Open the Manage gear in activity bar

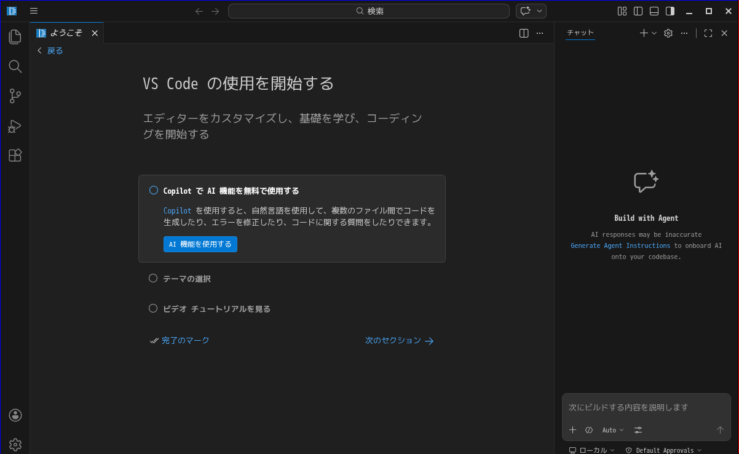click(x=15, y=444)
